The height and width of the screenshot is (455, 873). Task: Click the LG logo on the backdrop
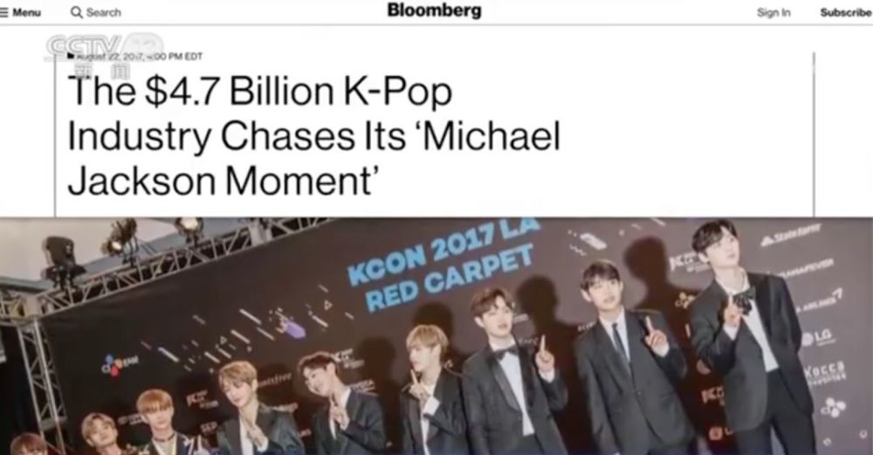point(817,337)
